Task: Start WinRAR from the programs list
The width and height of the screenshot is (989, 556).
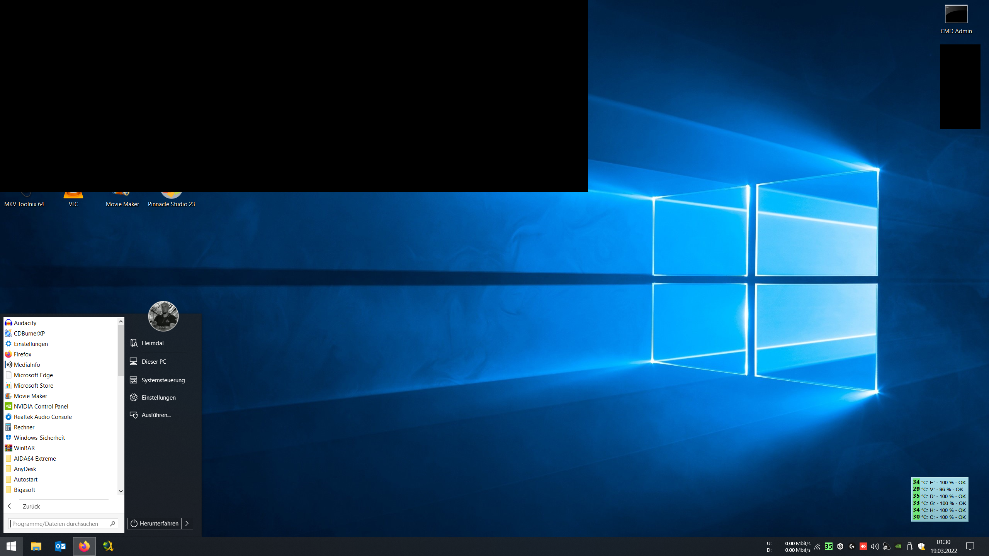Action: (24, 448)
